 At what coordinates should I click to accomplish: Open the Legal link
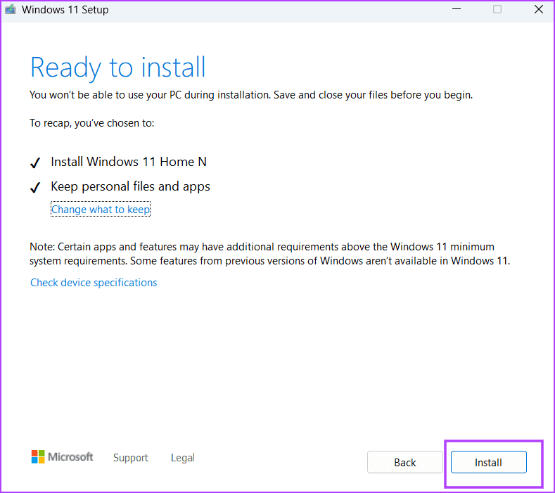(183, 458)
